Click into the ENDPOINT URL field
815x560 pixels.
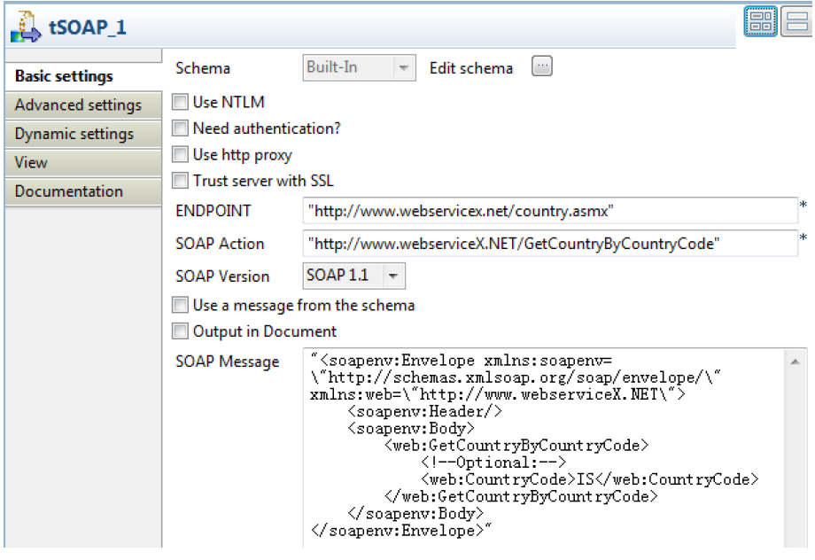548,211
